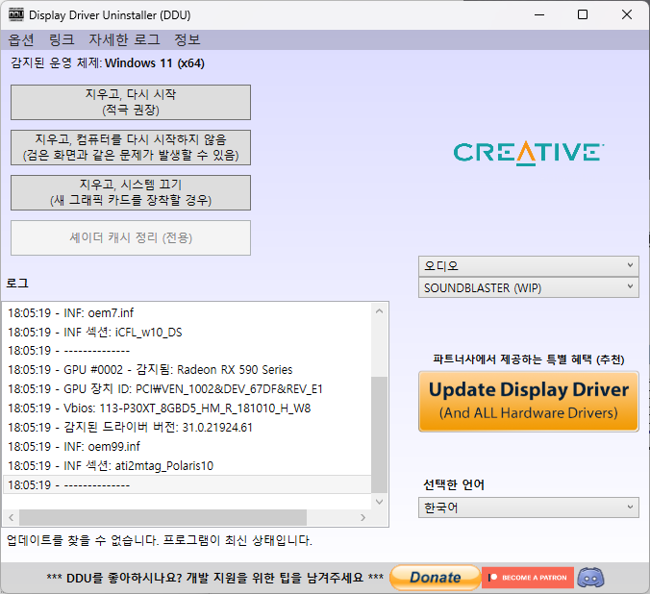650x594 pixels.
Task: Click the Donate button
Action: 436,578
